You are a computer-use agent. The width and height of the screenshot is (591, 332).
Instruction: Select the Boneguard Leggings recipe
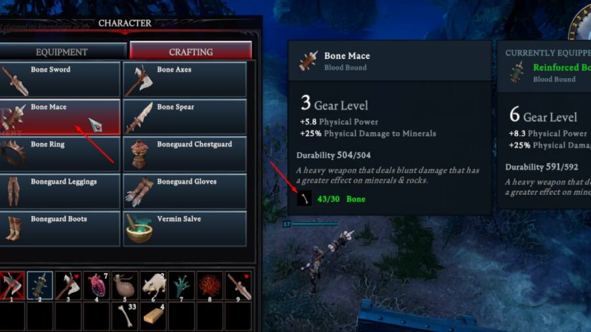[60, 191]
